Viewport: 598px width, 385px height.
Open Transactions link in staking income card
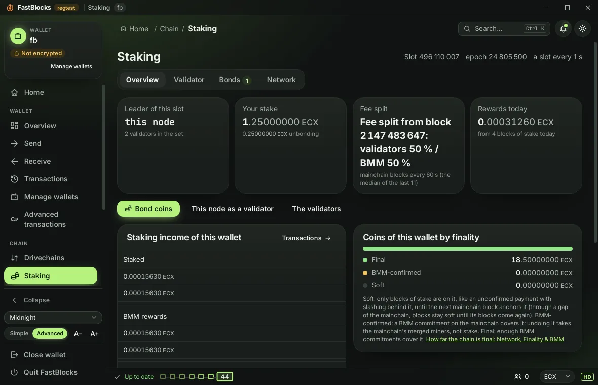click(x=306, y=238)
